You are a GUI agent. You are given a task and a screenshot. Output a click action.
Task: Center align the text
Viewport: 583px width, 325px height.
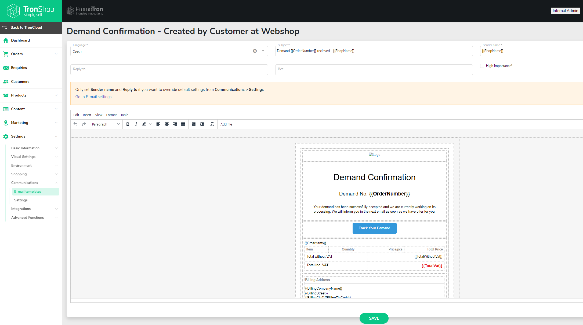[x=166, y=124]
